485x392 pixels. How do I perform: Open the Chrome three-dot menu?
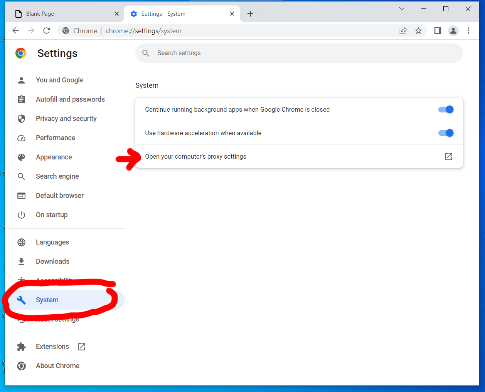click(468, 31)
